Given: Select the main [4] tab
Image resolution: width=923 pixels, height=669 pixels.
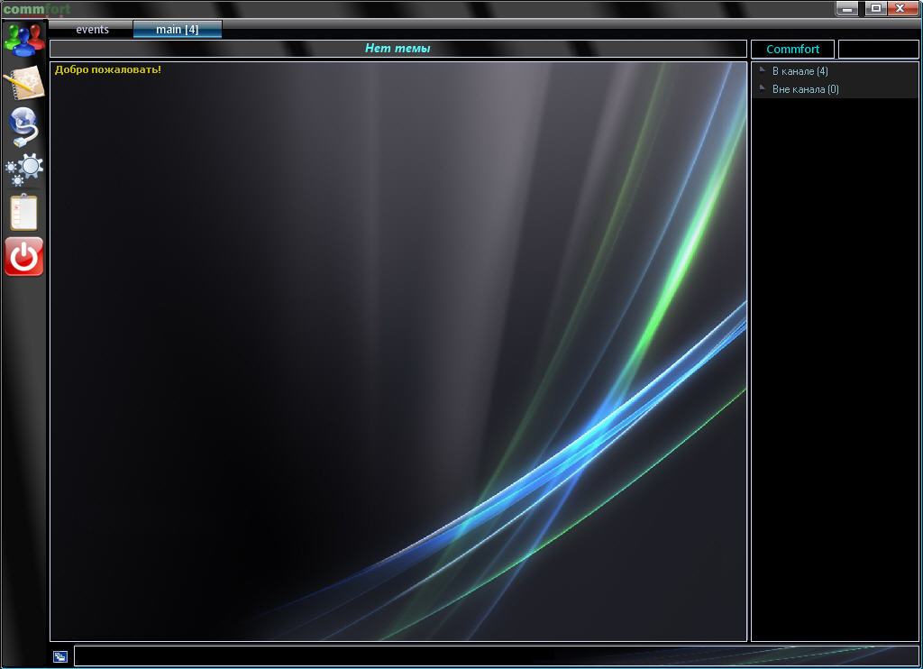Looking at the screenshot, I should (x=178, y=30).
